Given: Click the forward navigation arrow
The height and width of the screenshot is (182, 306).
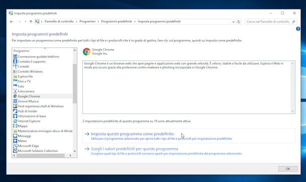Looking at the screenshot, I should tap(19, 21).
